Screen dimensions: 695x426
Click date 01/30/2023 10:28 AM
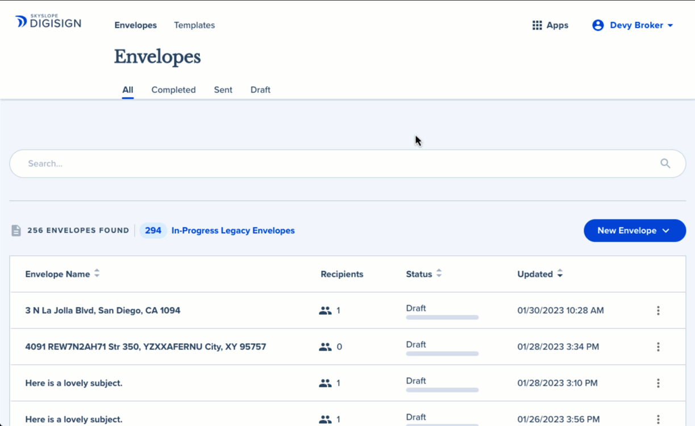pos(560,310)
